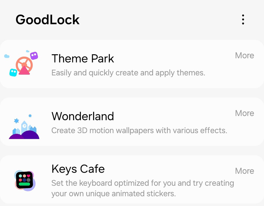Click the Wonderland title text
The height and width of the screenshot is (206, 264).
pos(83,116)
